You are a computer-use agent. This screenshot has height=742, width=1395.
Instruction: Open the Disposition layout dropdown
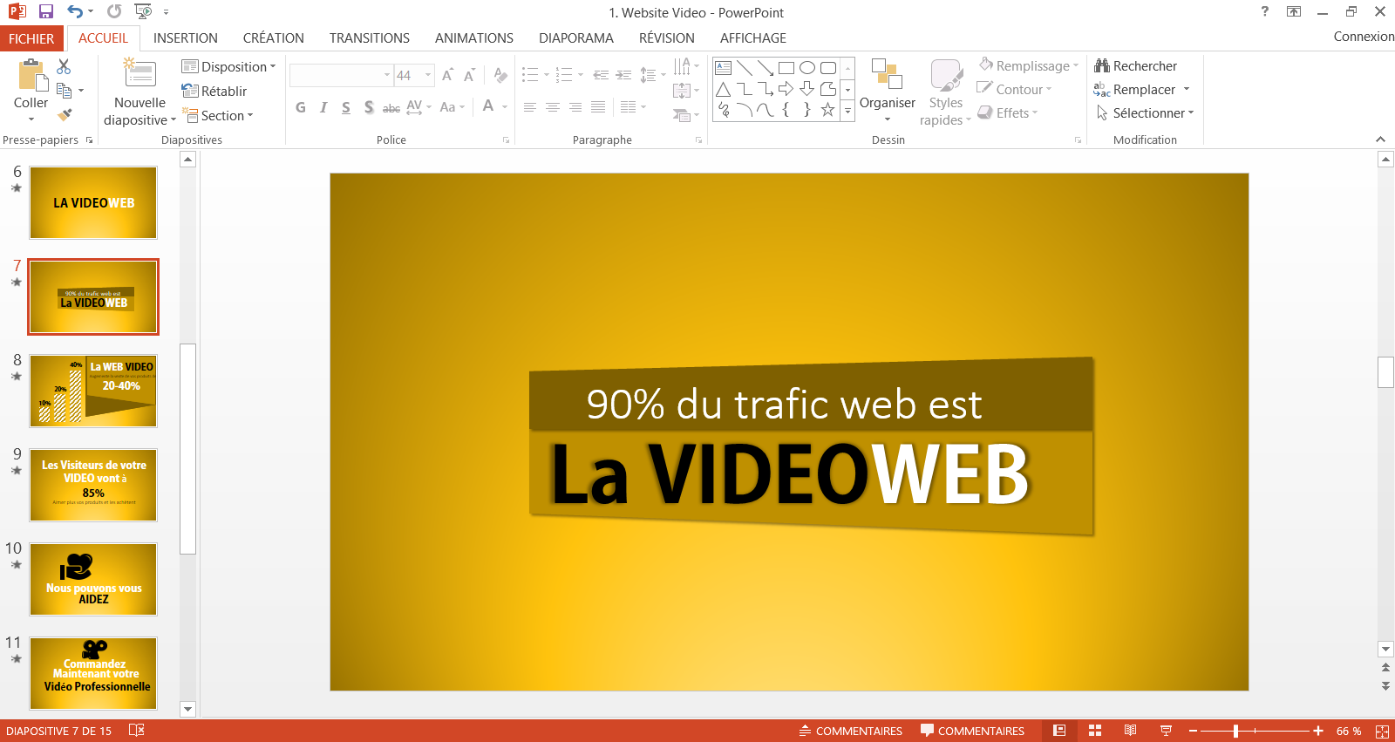(228, 67)
